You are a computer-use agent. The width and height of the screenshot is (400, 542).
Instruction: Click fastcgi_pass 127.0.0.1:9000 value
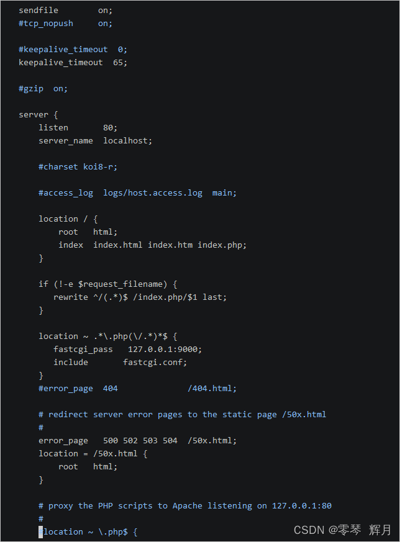[x=165, y=350]
